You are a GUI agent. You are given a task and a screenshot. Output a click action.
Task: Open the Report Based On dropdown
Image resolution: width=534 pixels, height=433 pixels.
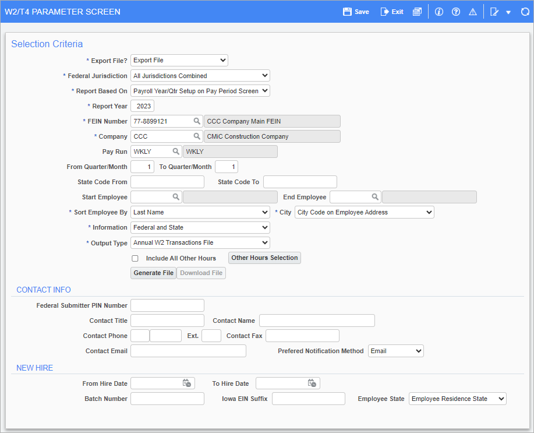200,91
